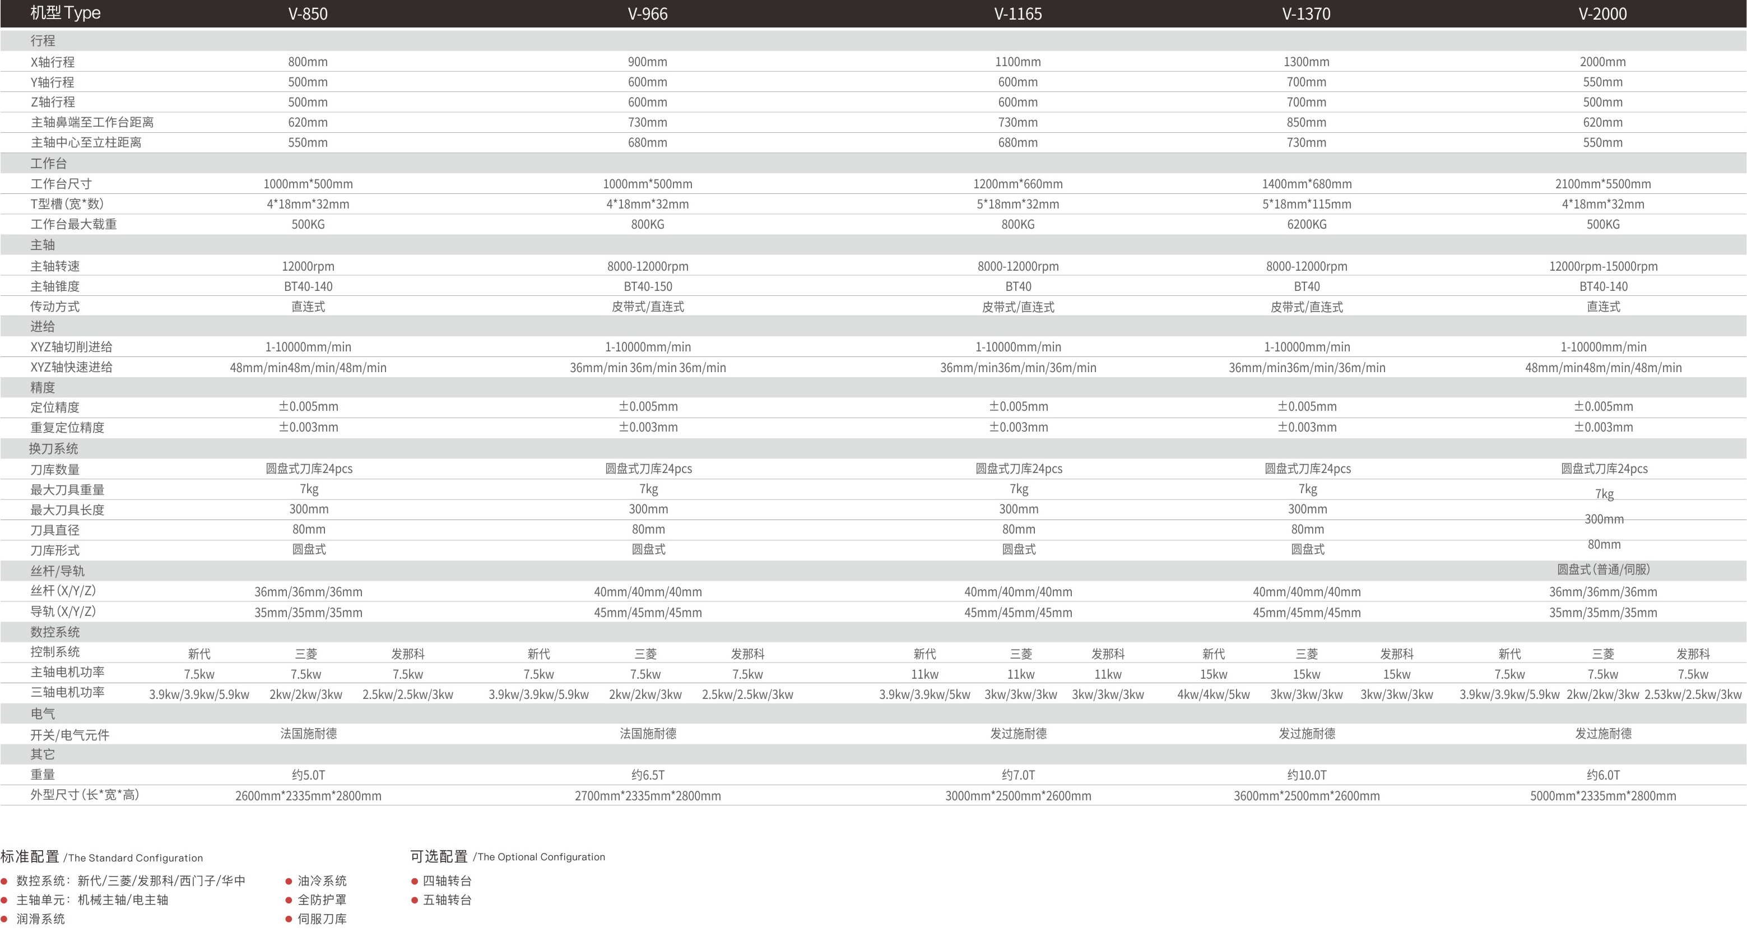1747x941 pixels.
Task: Click the V-2000 column header
Action: point(1602,13)
